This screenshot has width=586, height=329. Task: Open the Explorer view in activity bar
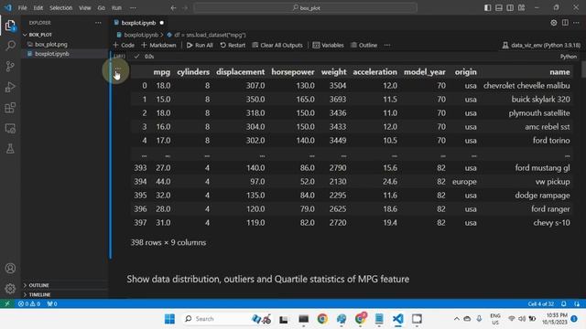pyautogui.click(x=10, y=26)
